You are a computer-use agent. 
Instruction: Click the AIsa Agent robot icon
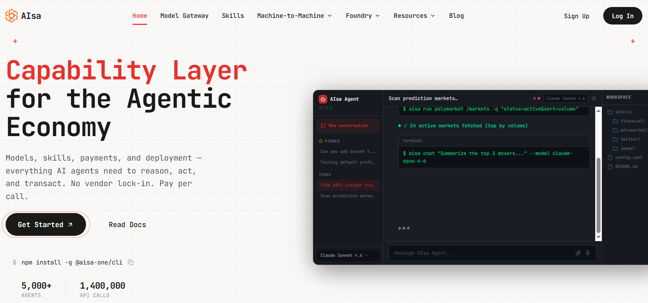323,99
